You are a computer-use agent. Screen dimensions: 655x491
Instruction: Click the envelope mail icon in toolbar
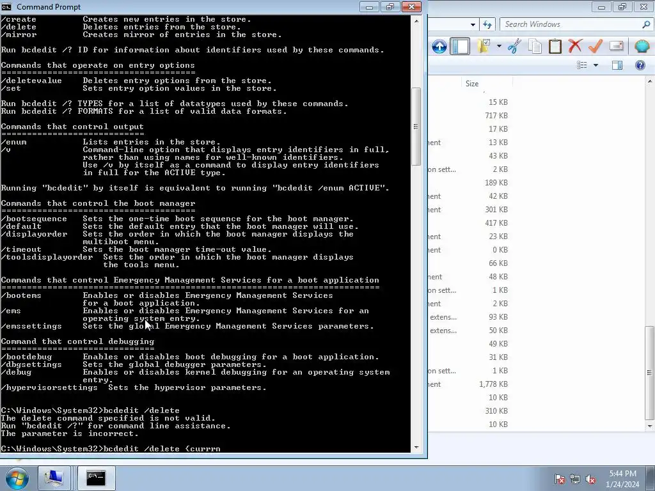pyautogui.click(x=616, y=45)
